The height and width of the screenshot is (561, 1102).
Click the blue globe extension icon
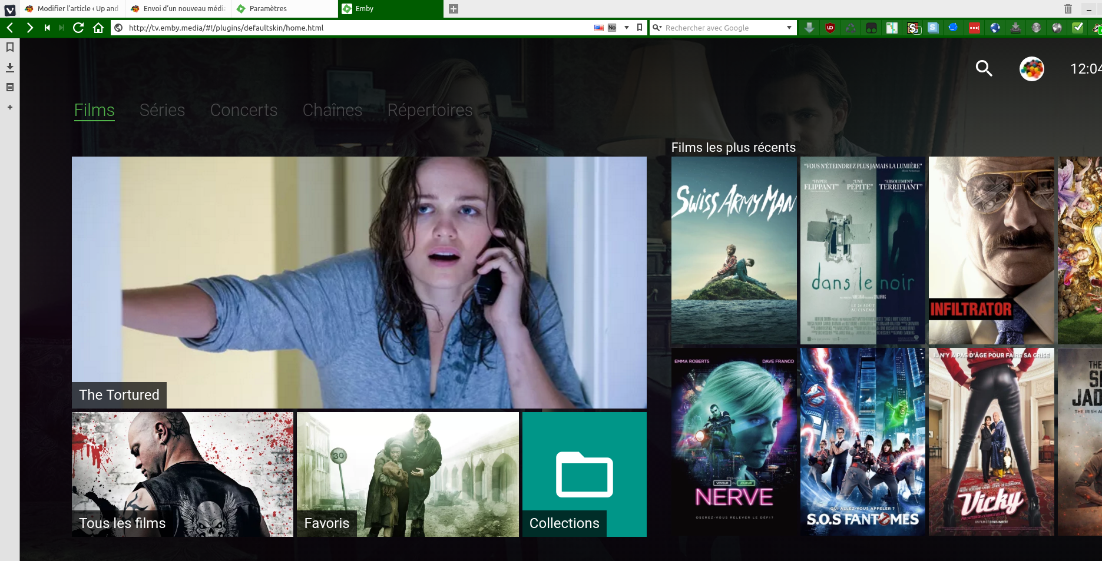pyautogui.click(x=995, y=28)
